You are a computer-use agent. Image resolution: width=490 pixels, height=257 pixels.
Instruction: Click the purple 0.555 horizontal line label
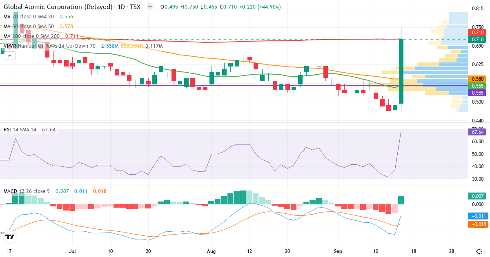[x=476, y=93]
